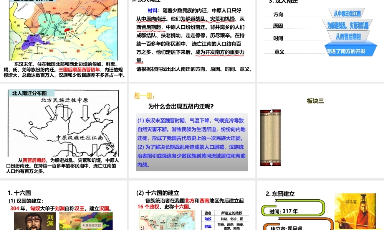
Task: Select table cell 鲜卑
Action: click(208, 227)
